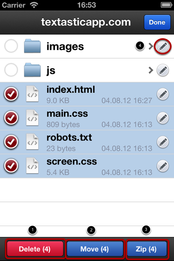This screenshot has width=174, height=261.
Task: Tap the pencil edit icon for images folder
Action: (163, 46)
